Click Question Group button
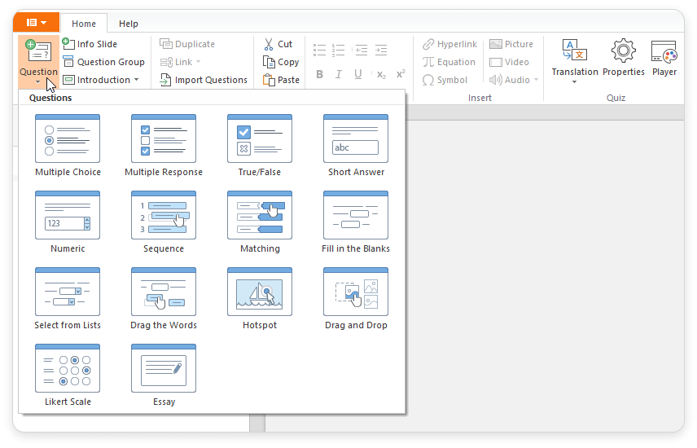The image size is (697, 448). click(x=104, y=62)
